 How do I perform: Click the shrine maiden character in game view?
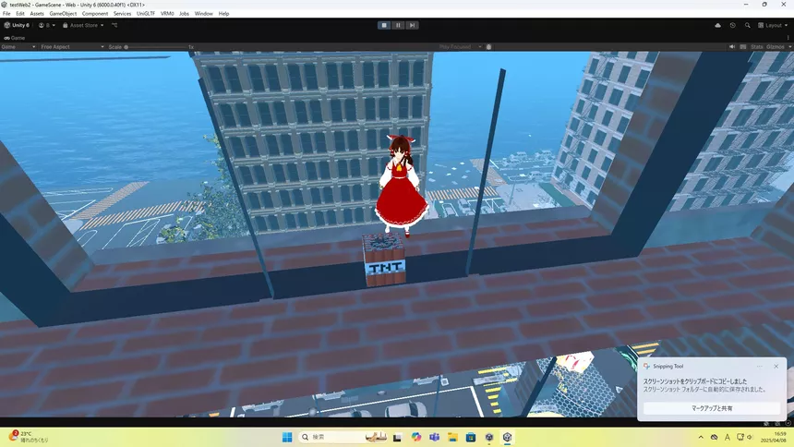click(x=402, y=186)
